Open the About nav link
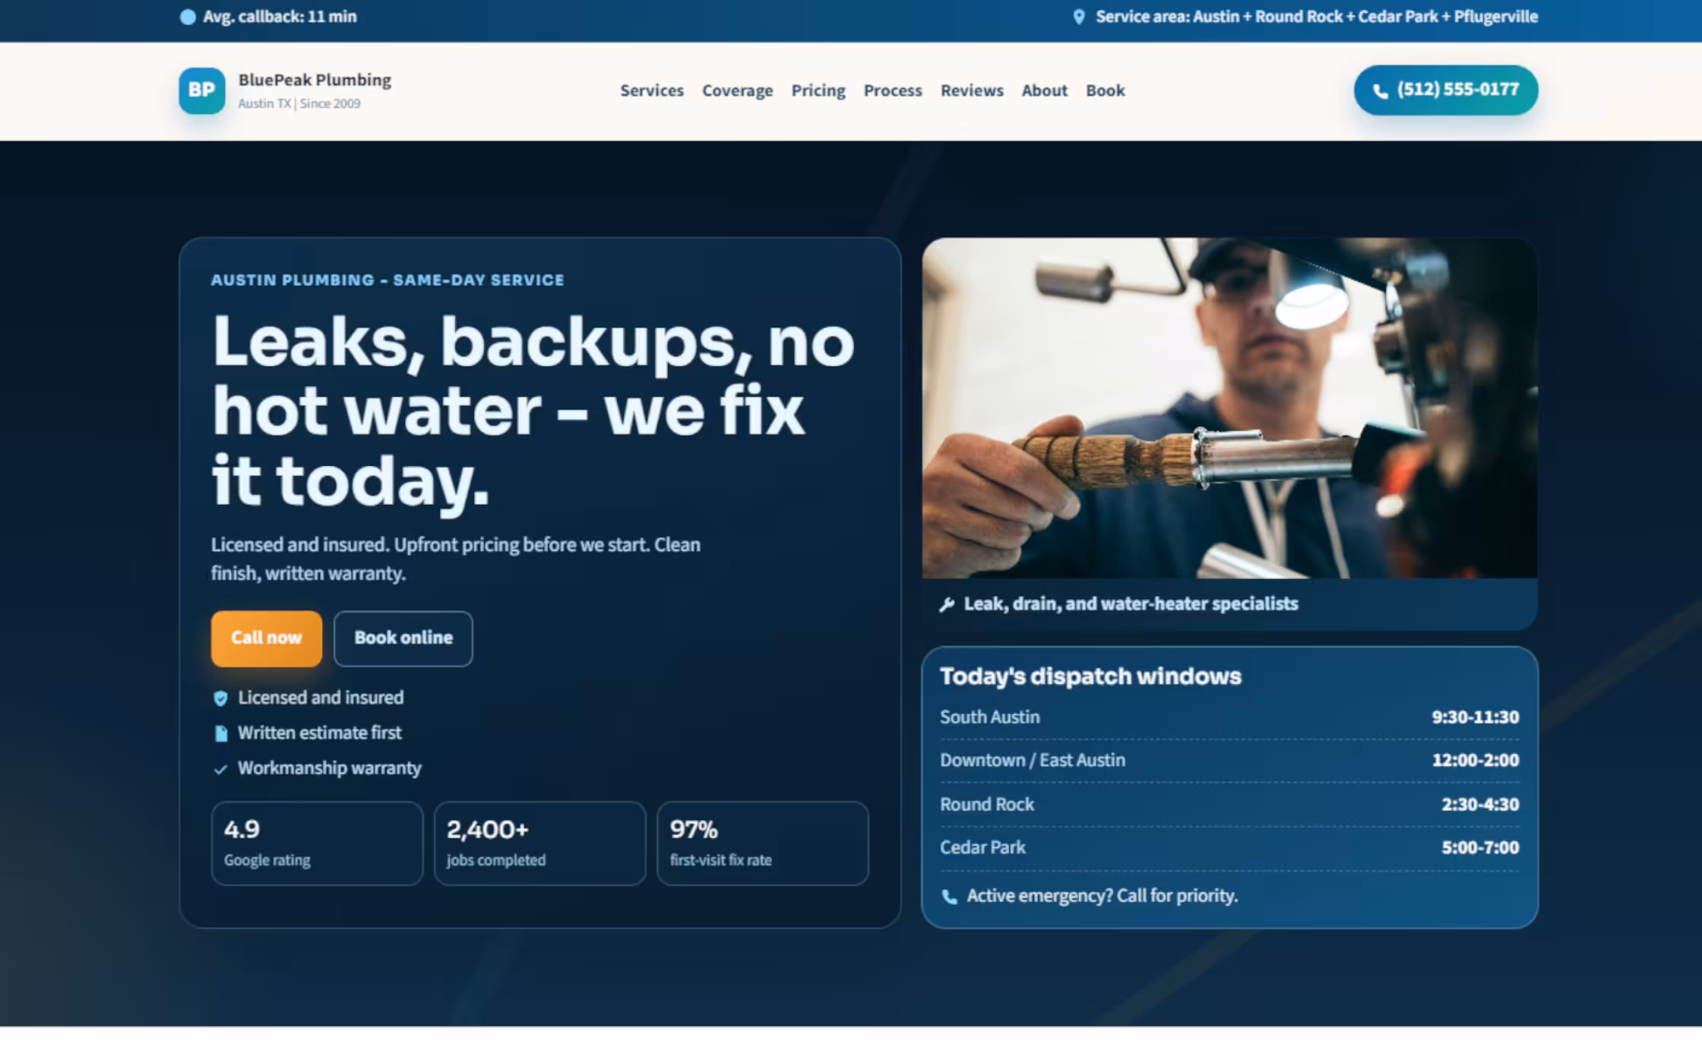 click(x=1044, y=90)
